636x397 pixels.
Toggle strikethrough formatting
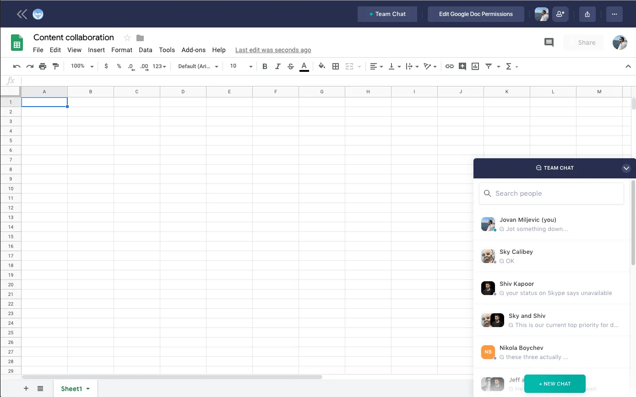coord(291,66)
